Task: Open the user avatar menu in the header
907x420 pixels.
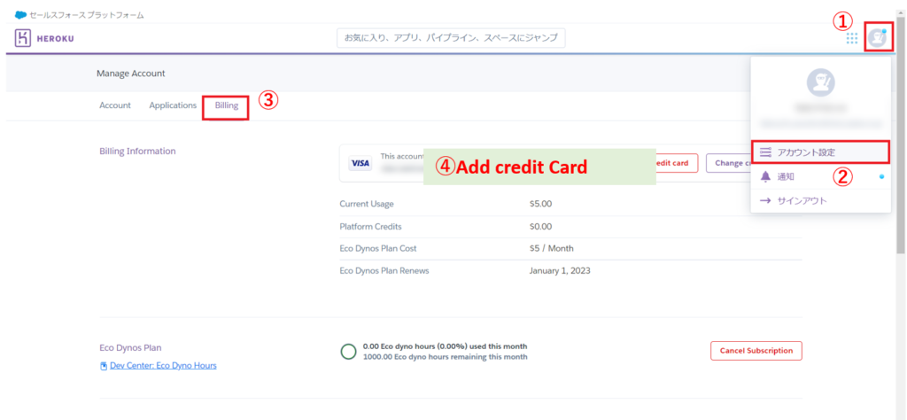Action: 877,38
